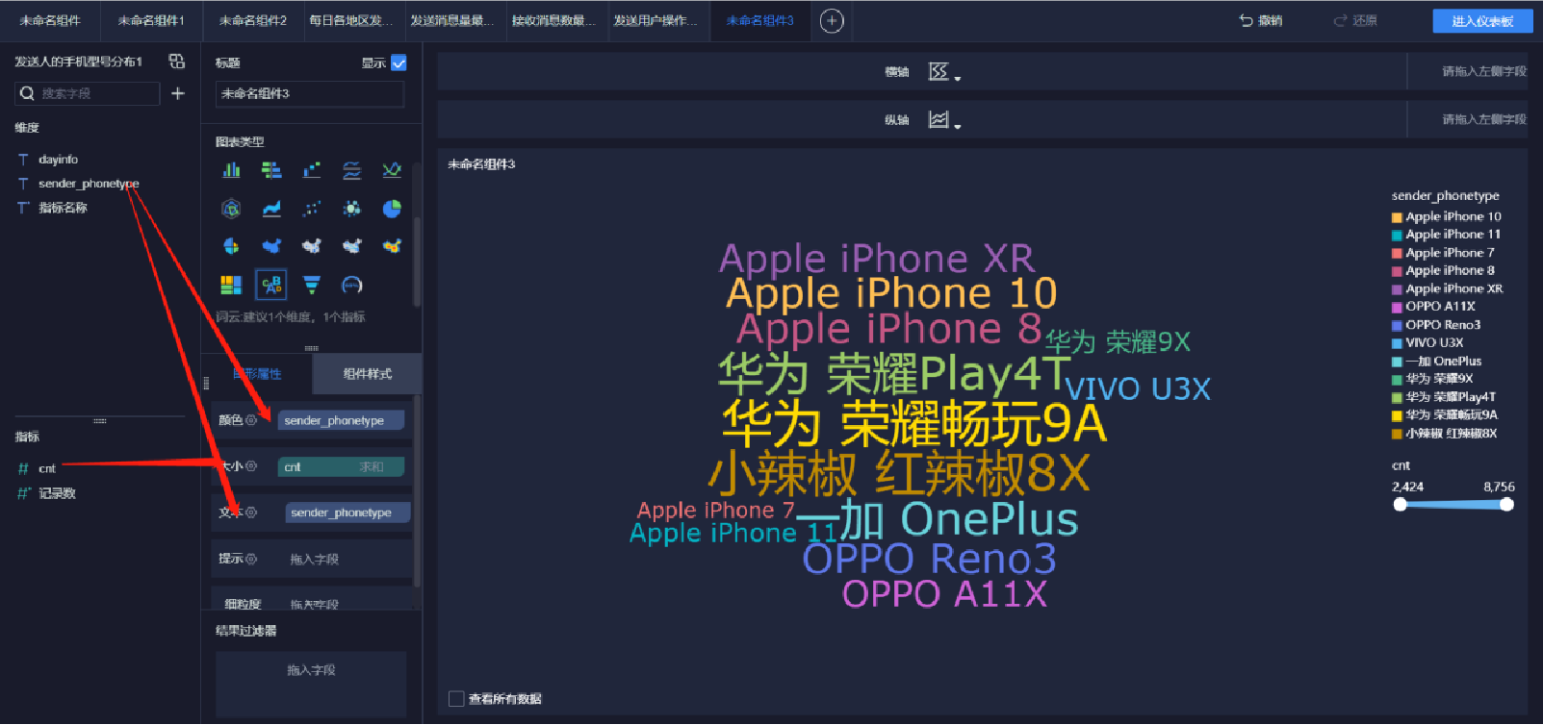Click the 还原 redo button

pos(1355,20)
